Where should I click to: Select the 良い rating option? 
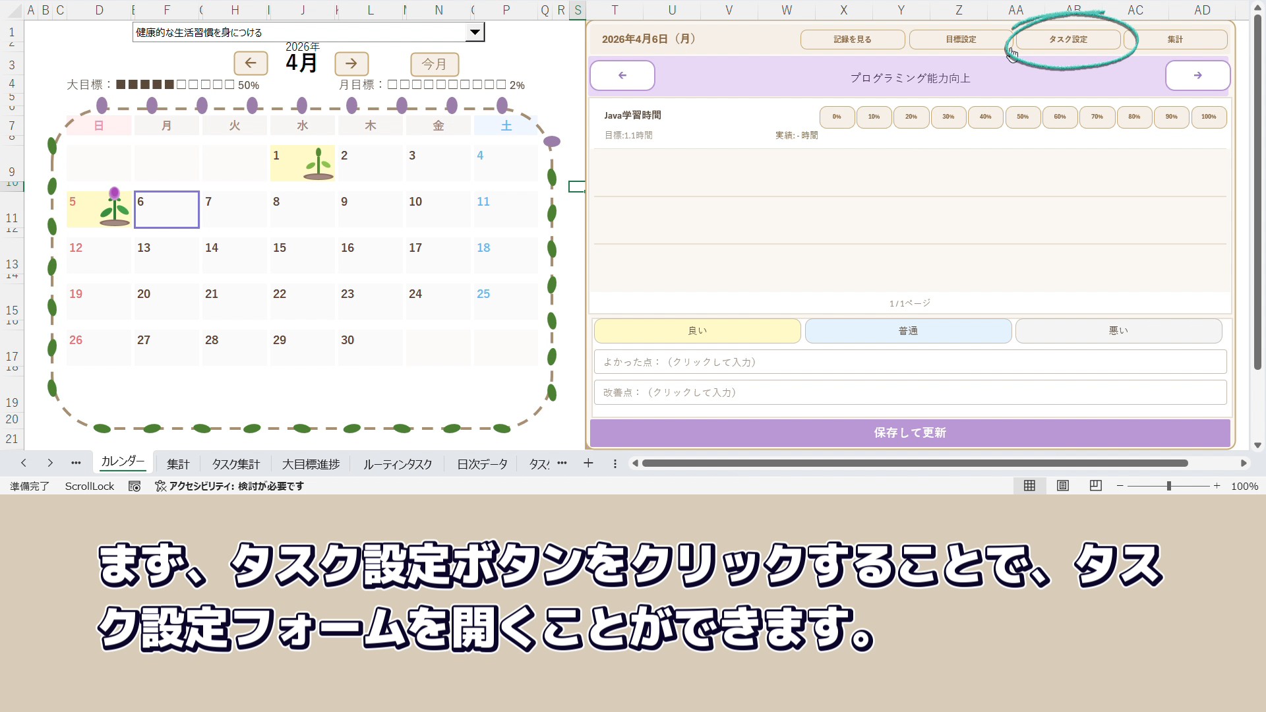tap(697, 331)
